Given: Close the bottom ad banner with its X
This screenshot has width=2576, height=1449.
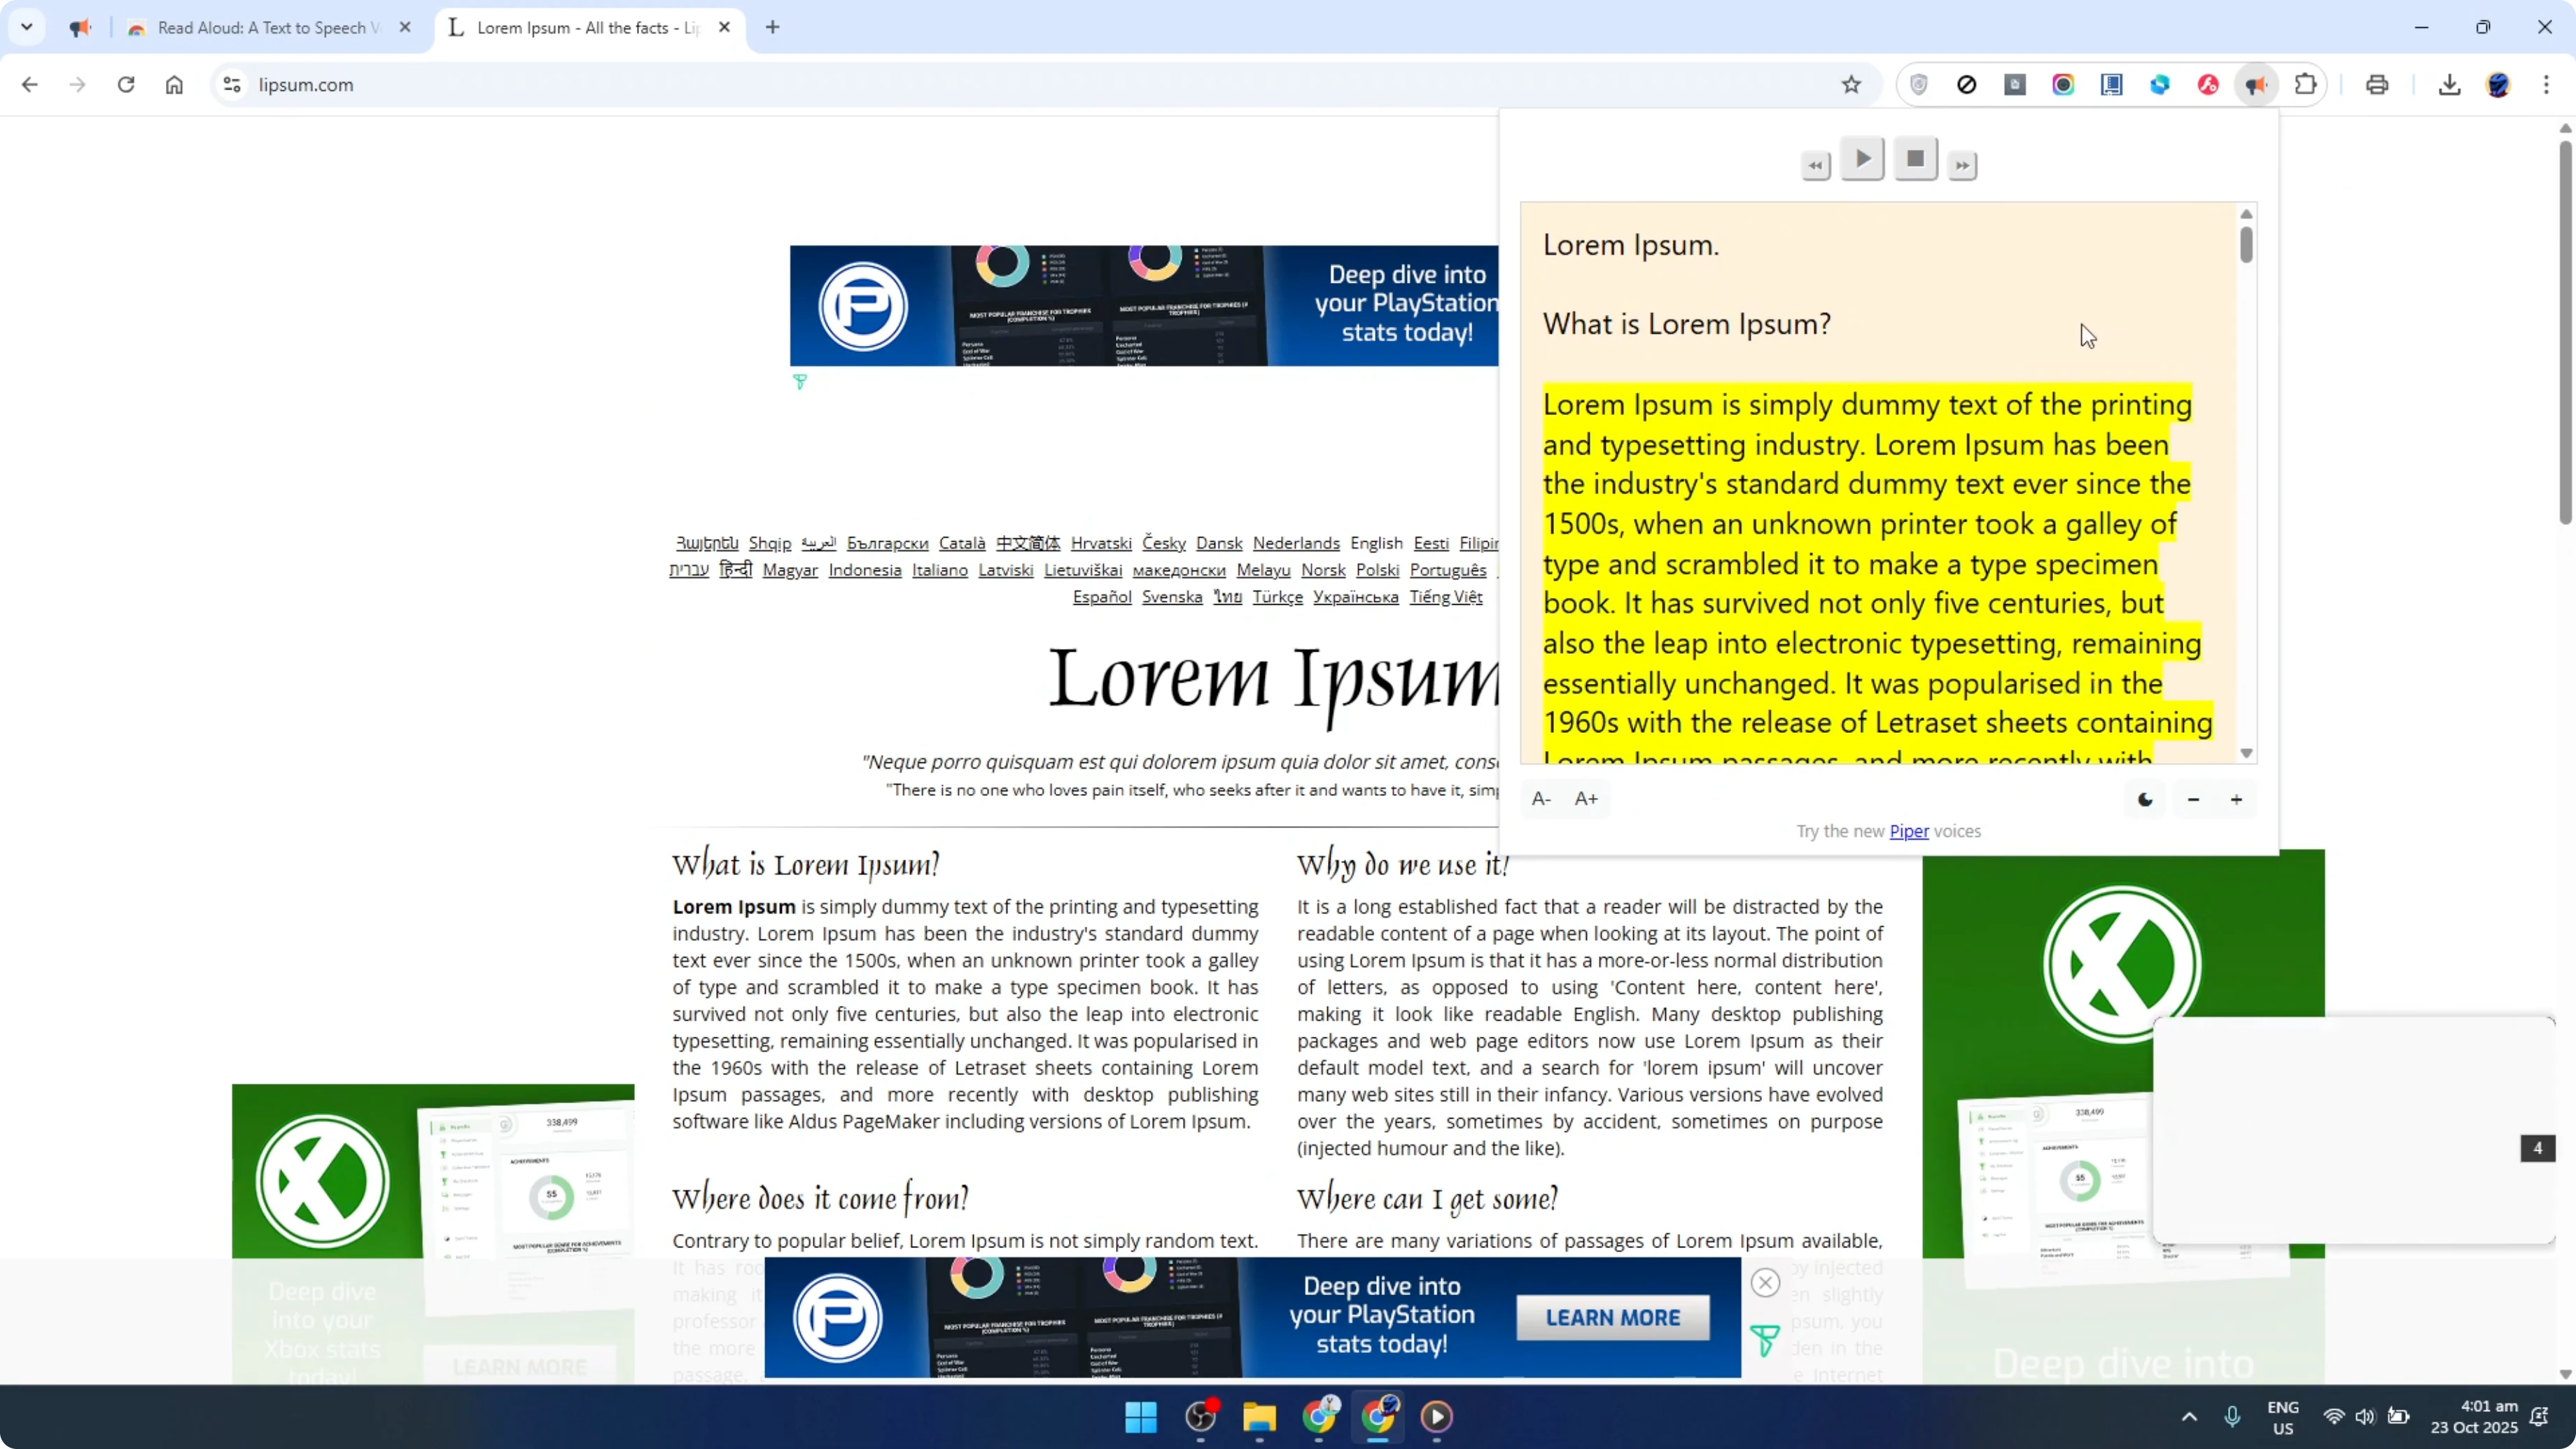Looking at the screenshot, I should coord(1765,1281).
